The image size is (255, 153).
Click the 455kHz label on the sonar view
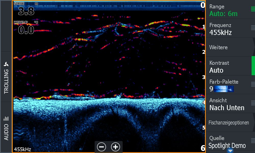click(22, 149)
